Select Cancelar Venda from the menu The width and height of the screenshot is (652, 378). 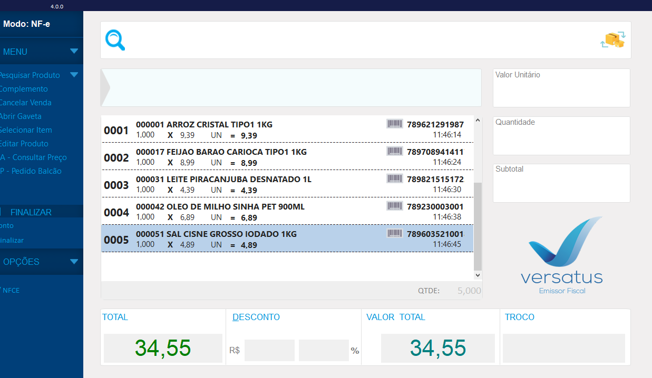25,103
